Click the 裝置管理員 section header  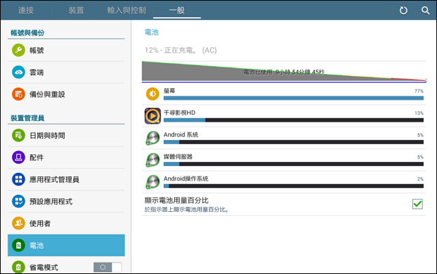[x=27, y=118]
